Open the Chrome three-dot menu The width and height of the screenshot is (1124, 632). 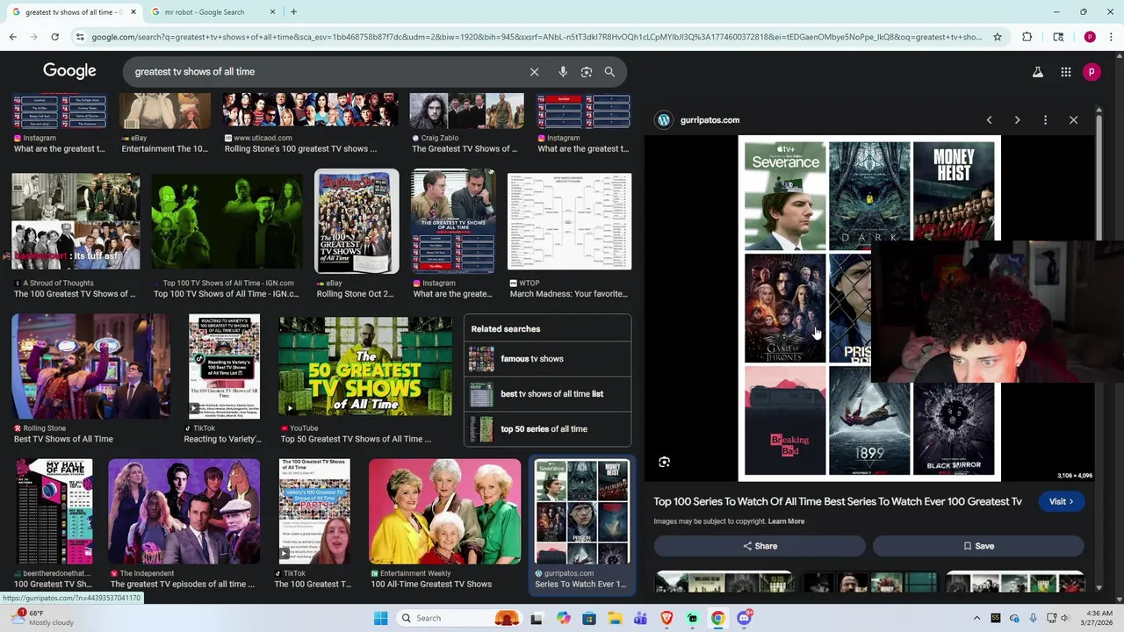coord(1112,37)
